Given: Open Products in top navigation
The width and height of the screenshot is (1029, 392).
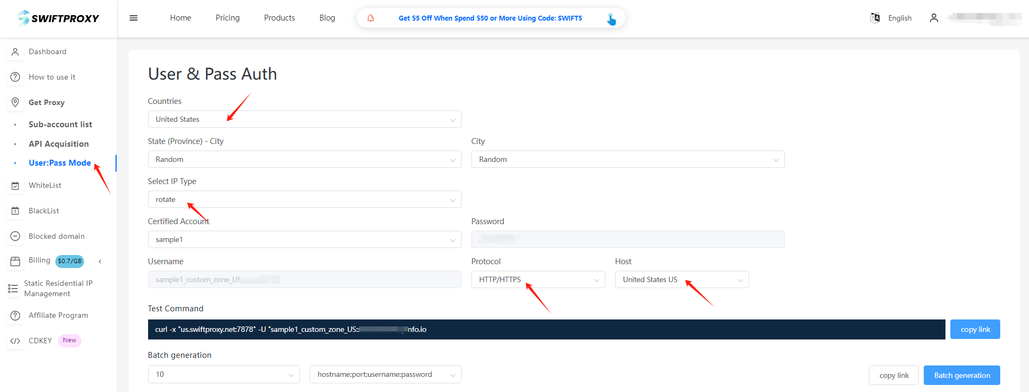Looking at the screenshot, I should pyautogui.click(x=279, y=18).
